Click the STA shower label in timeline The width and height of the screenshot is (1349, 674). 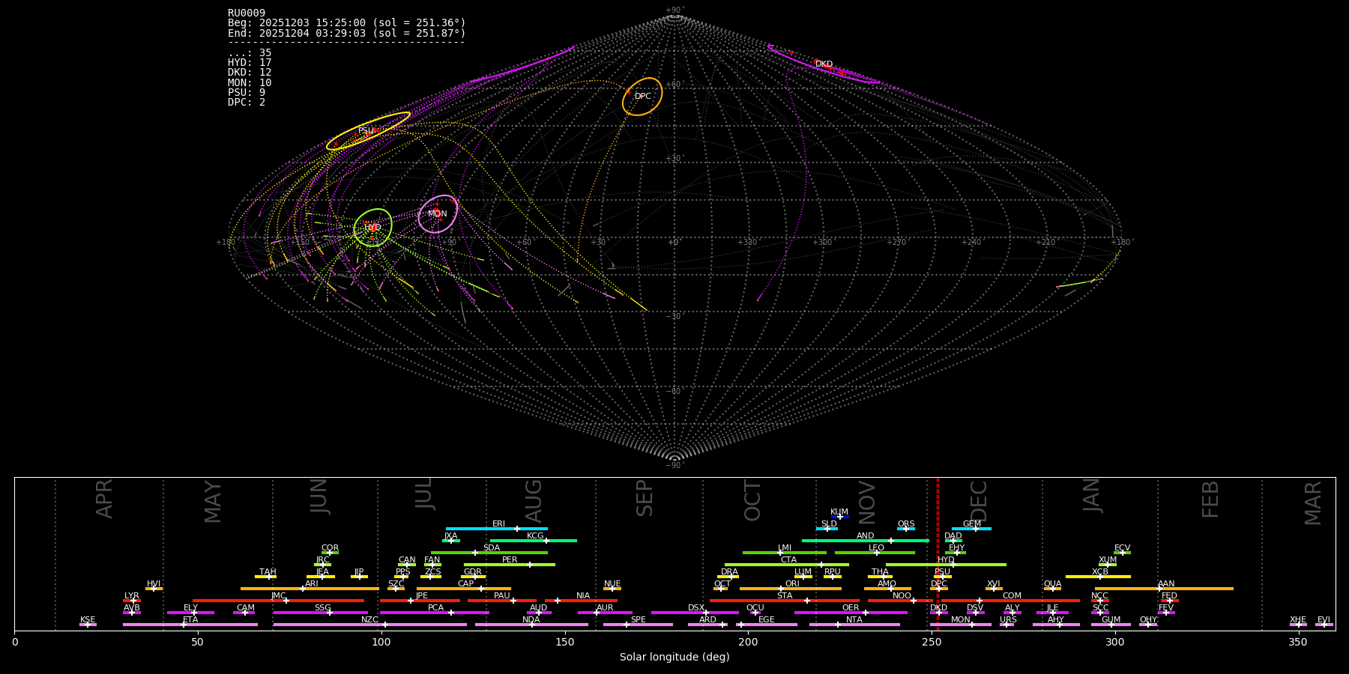785,596
